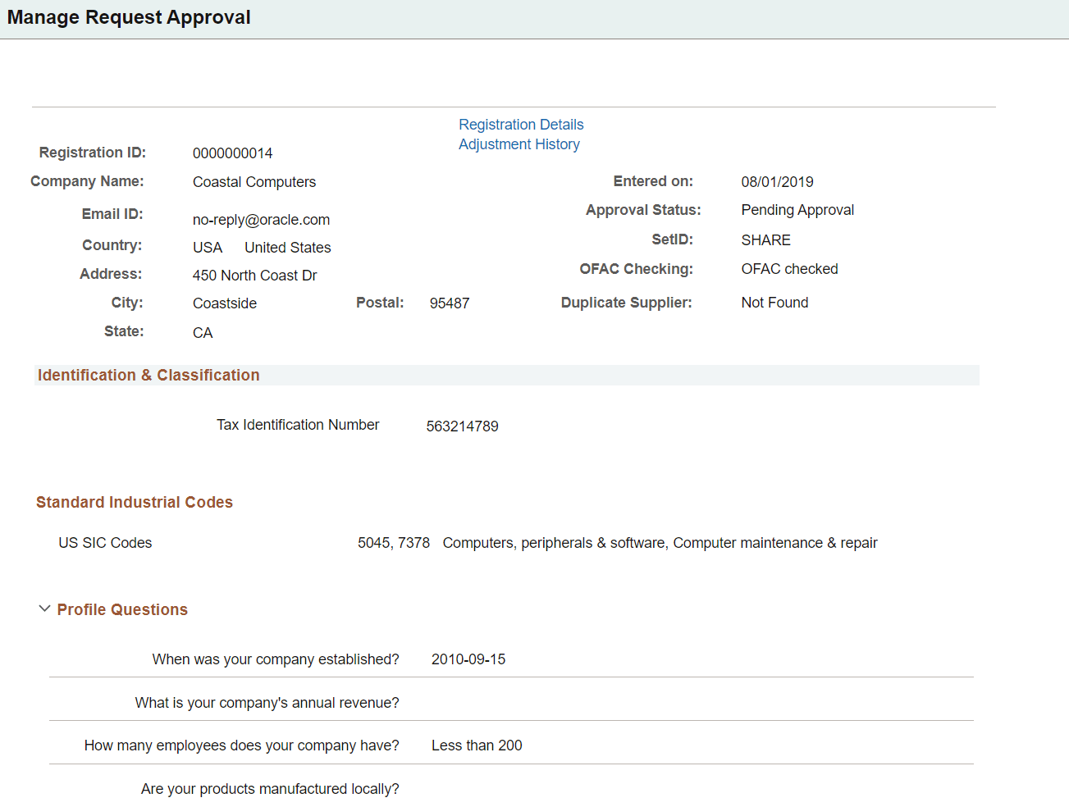Select the Company Name Coastal Computers
1069x807 pixels.
point(254,181)
